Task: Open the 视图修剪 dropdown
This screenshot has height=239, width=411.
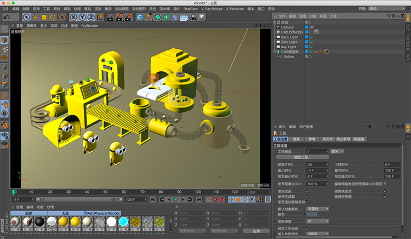Action: [x=317, y=221]
